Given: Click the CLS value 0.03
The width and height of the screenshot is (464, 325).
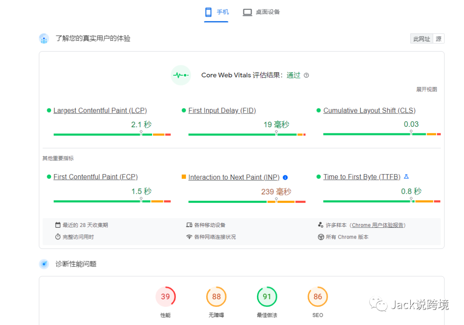Looking at the screenshot, I should coord(411,124).
